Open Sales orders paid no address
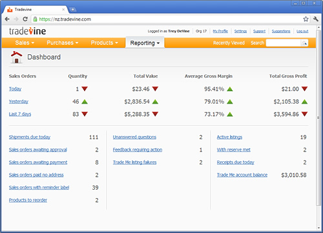Image resolution: width=323 pixels, height=233 pixels. coord(36,175)
